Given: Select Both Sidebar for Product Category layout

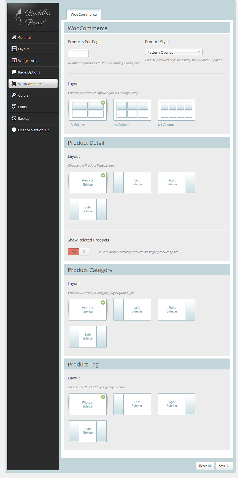Looking at the screenshot, I should 88,337.
